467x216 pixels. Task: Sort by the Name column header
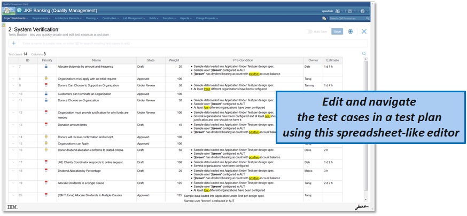click(x=97, y=60)
